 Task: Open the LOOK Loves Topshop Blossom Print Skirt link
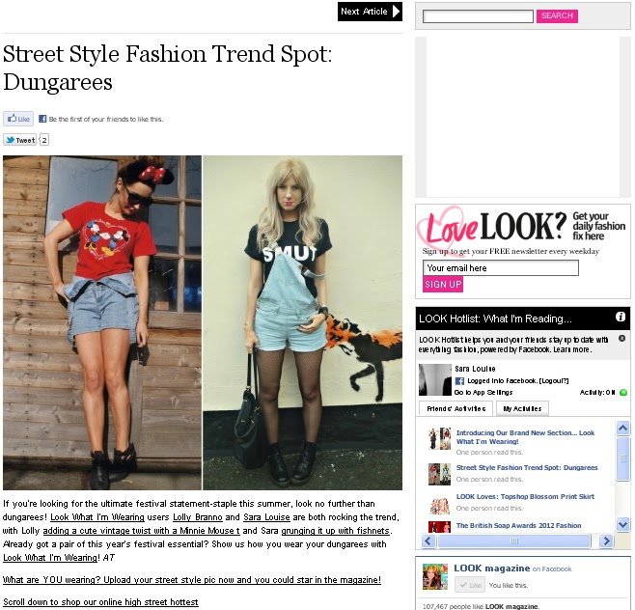525,496
